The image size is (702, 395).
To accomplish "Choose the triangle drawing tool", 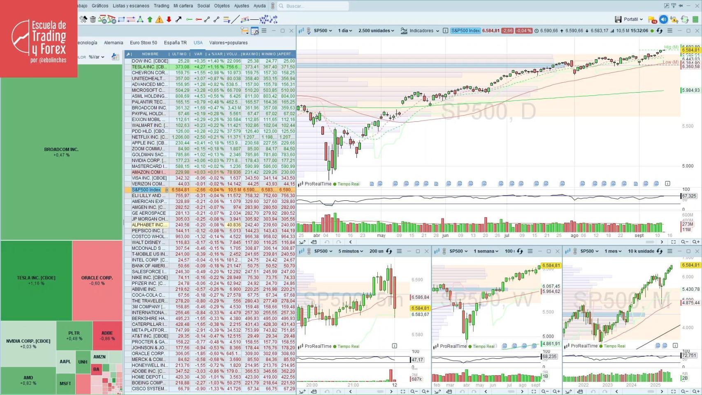I will coord(140,19).
